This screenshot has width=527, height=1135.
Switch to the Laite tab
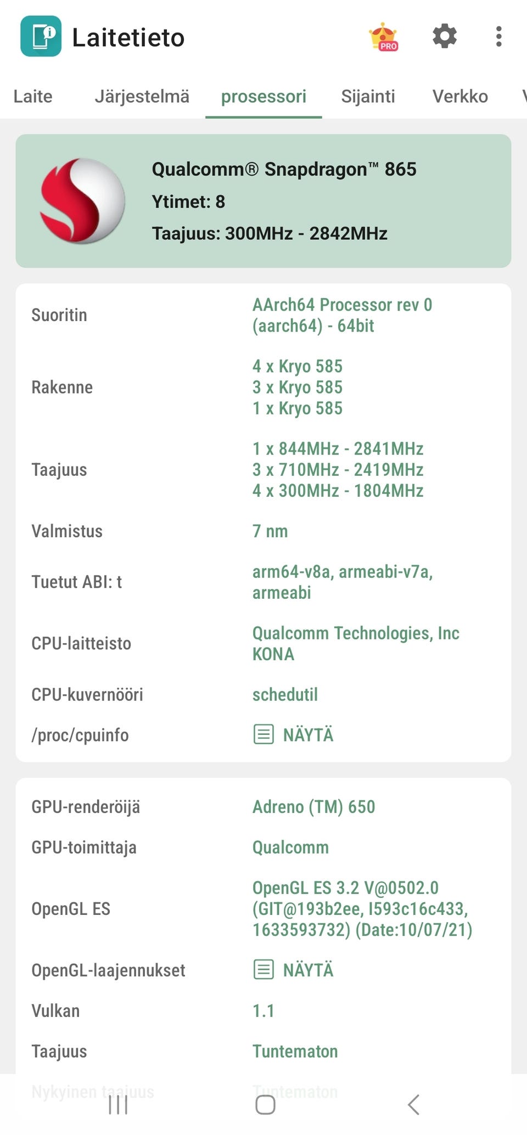pos(33,97)
